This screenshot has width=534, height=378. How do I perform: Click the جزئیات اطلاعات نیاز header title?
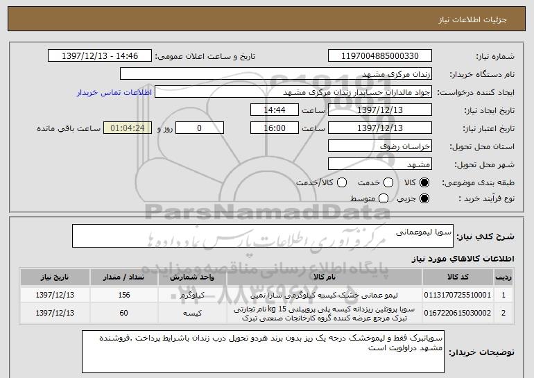point(473,19)
